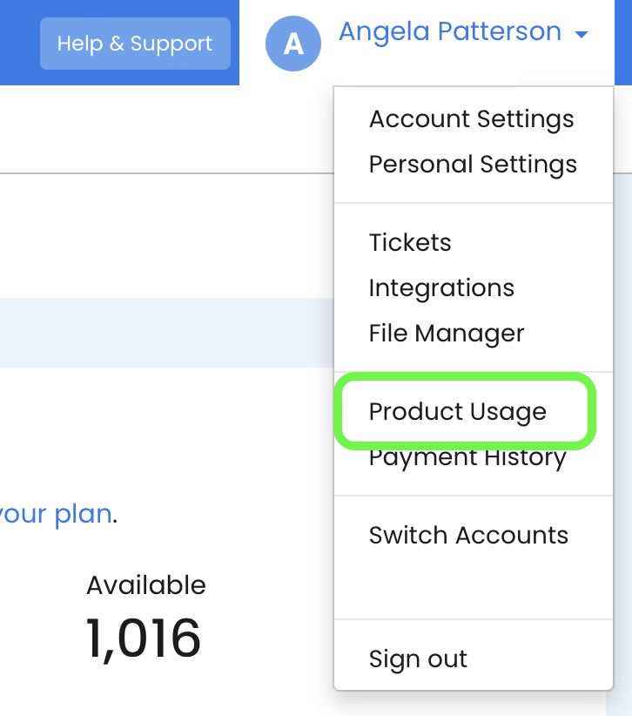Click the Angela Patterson account name

pyautogui.click(x=450, y=31)
